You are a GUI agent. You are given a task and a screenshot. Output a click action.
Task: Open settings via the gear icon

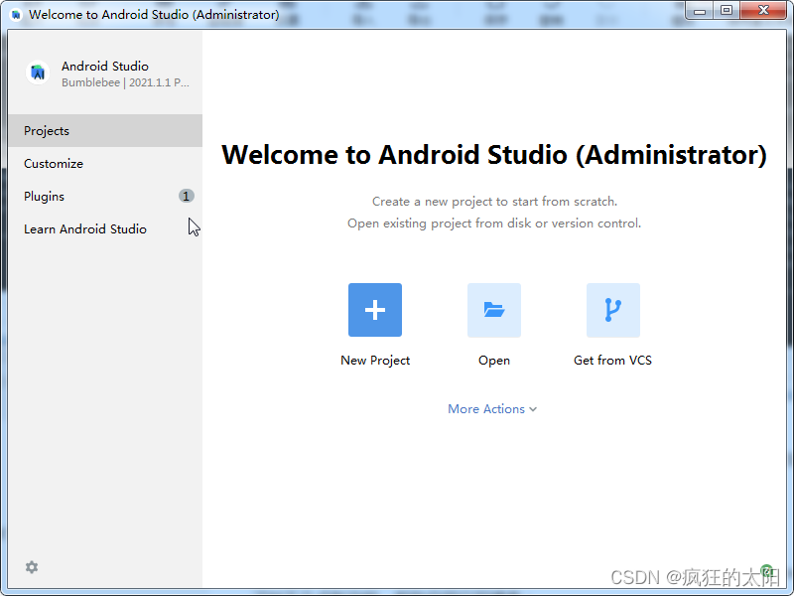tap(32, 567)
